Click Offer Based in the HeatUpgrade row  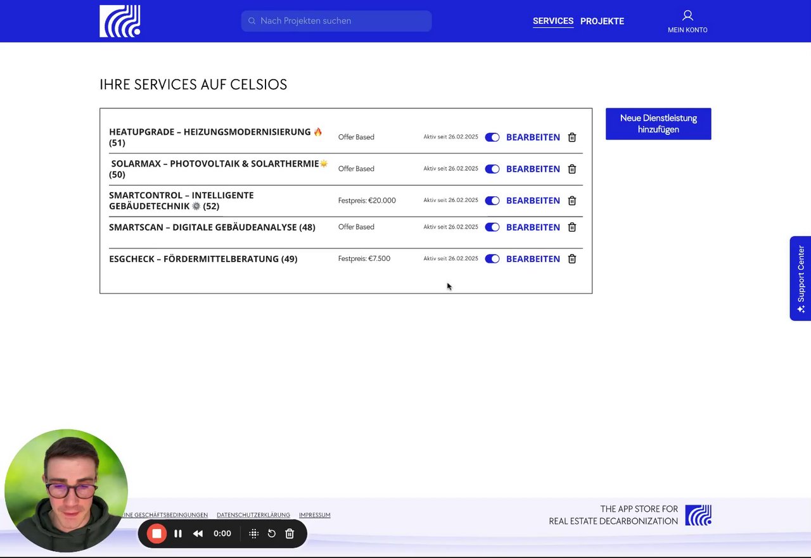(356, 137)
